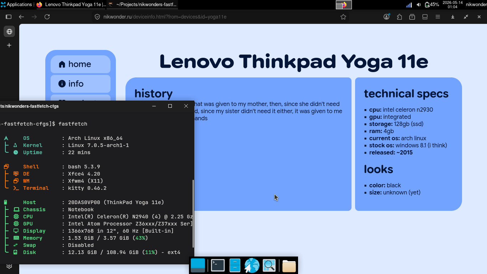Viewport: 487px width, 274px height.
Task: Reload the page with the refresh icon
Action: [x=47, y=17]
